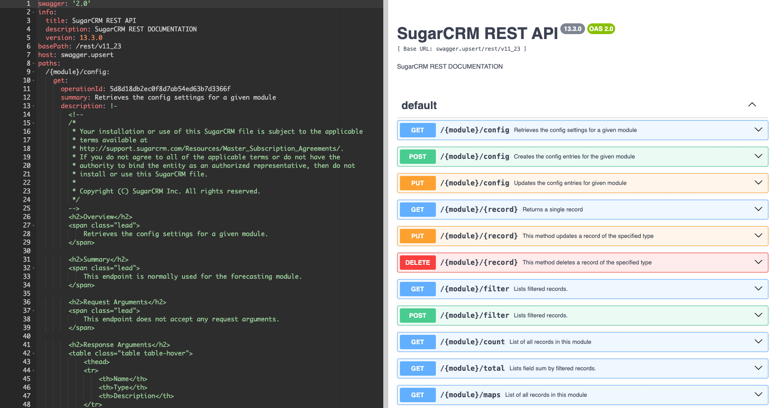Click the 'default' tag heading

(x=419, y=105)
